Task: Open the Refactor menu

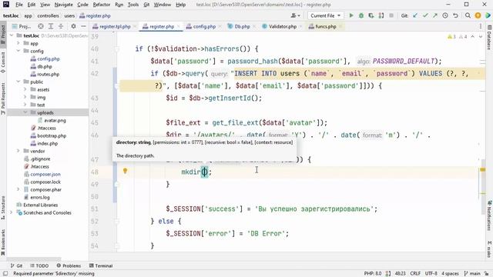Action: click(x=102, y=5)
